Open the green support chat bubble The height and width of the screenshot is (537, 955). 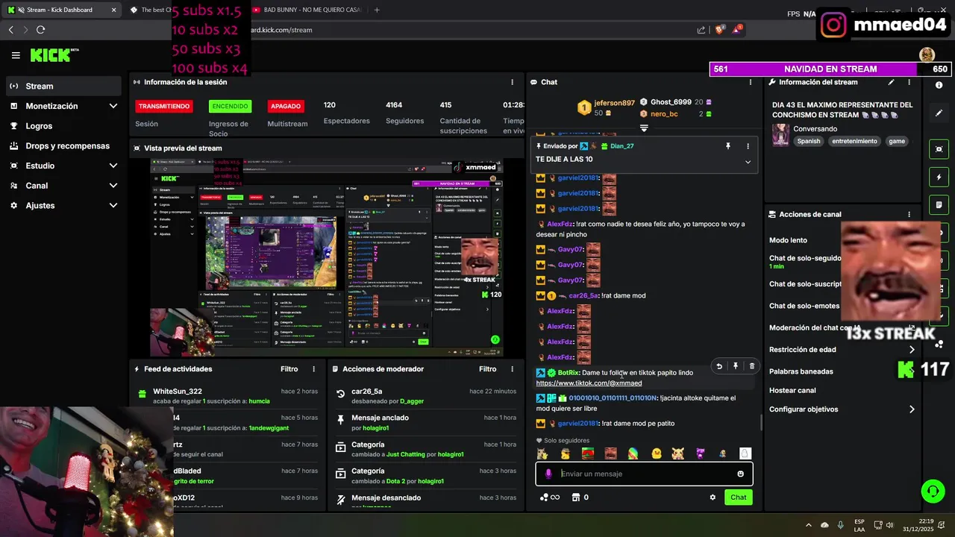tap(933, 492)
